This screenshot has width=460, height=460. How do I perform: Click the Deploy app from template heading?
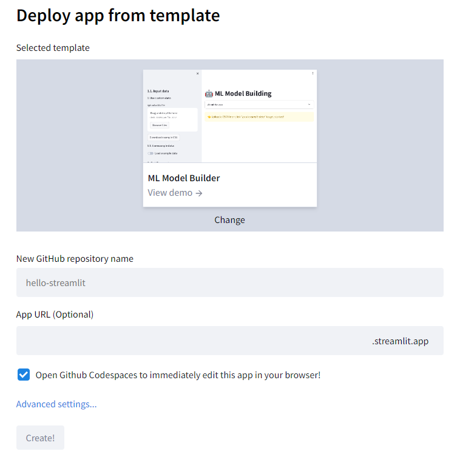coord(118,16)
